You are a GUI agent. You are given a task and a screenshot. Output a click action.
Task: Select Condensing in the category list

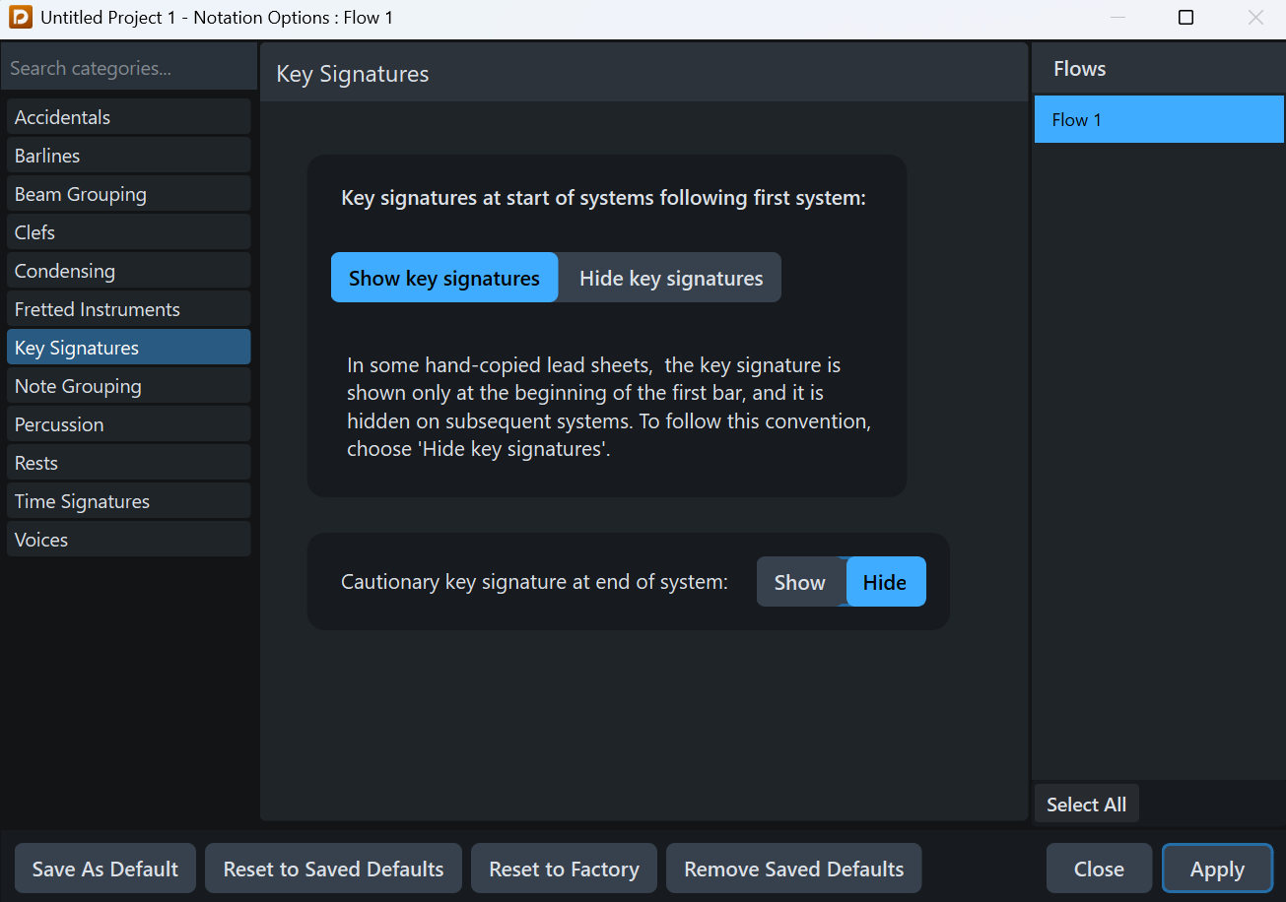[128, 271]
